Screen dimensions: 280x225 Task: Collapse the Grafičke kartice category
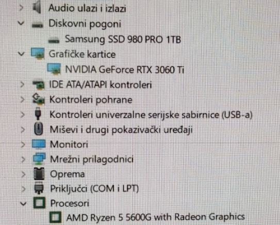click(22, 54)
